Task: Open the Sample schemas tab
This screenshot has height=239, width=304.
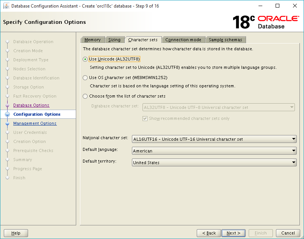Action: pyautogui.click(x=226, y=40)
